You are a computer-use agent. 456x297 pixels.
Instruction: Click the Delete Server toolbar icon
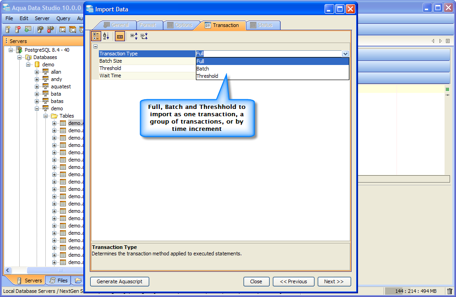point(17,29)
